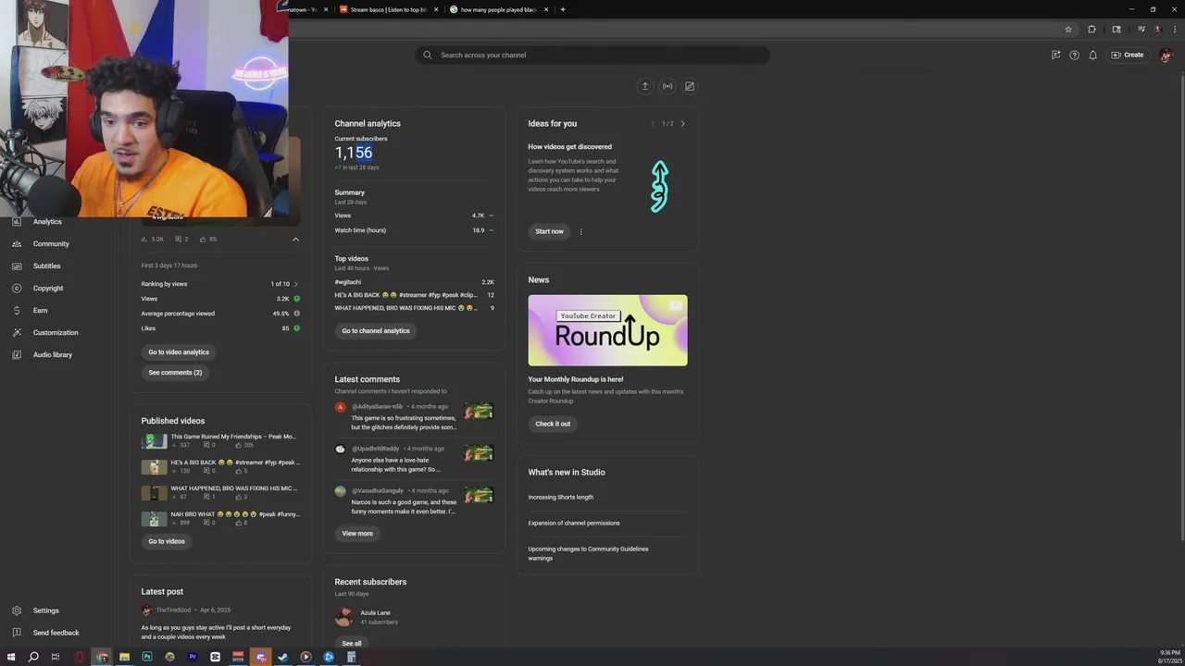This screenshot has height=666, width=1185.
Task: Open UpadhritiReddy's comment video thumbnail
Action: [479, 453]
